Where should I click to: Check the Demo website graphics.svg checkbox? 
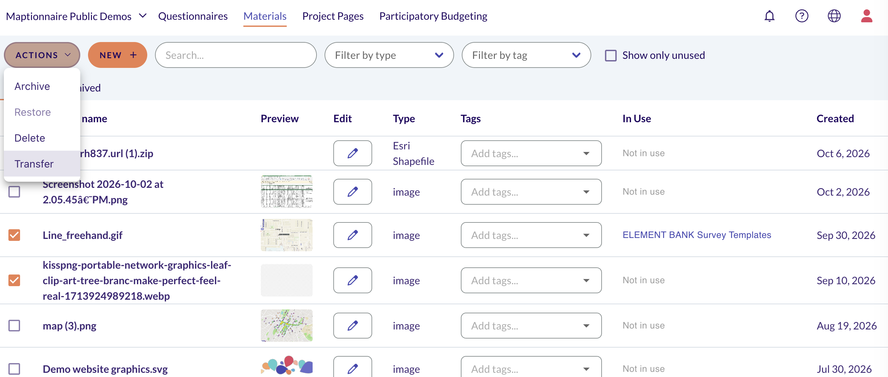[14, 369]
